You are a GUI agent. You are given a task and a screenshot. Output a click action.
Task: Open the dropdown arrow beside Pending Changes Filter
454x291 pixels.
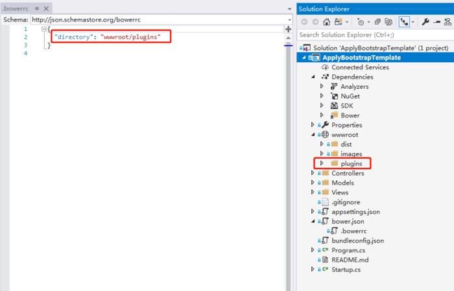click(x=368, y=22)
